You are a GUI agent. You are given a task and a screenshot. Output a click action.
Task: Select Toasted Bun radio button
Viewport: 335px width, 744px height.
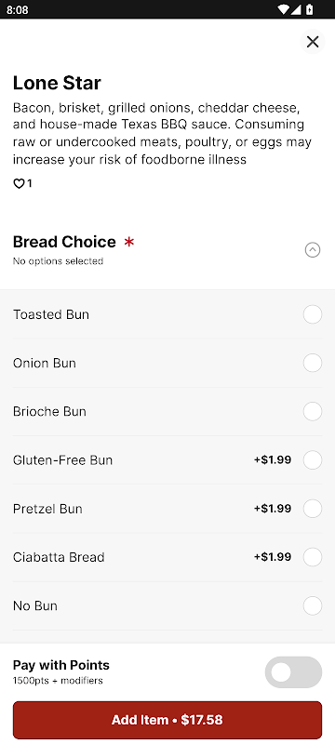pyautogui.click(x=313, y=314)
